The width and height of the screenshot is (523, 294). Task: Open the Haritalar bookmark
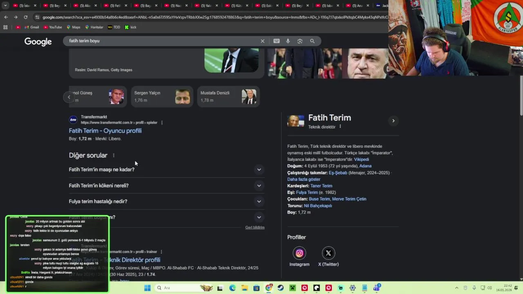pos(94,27)
